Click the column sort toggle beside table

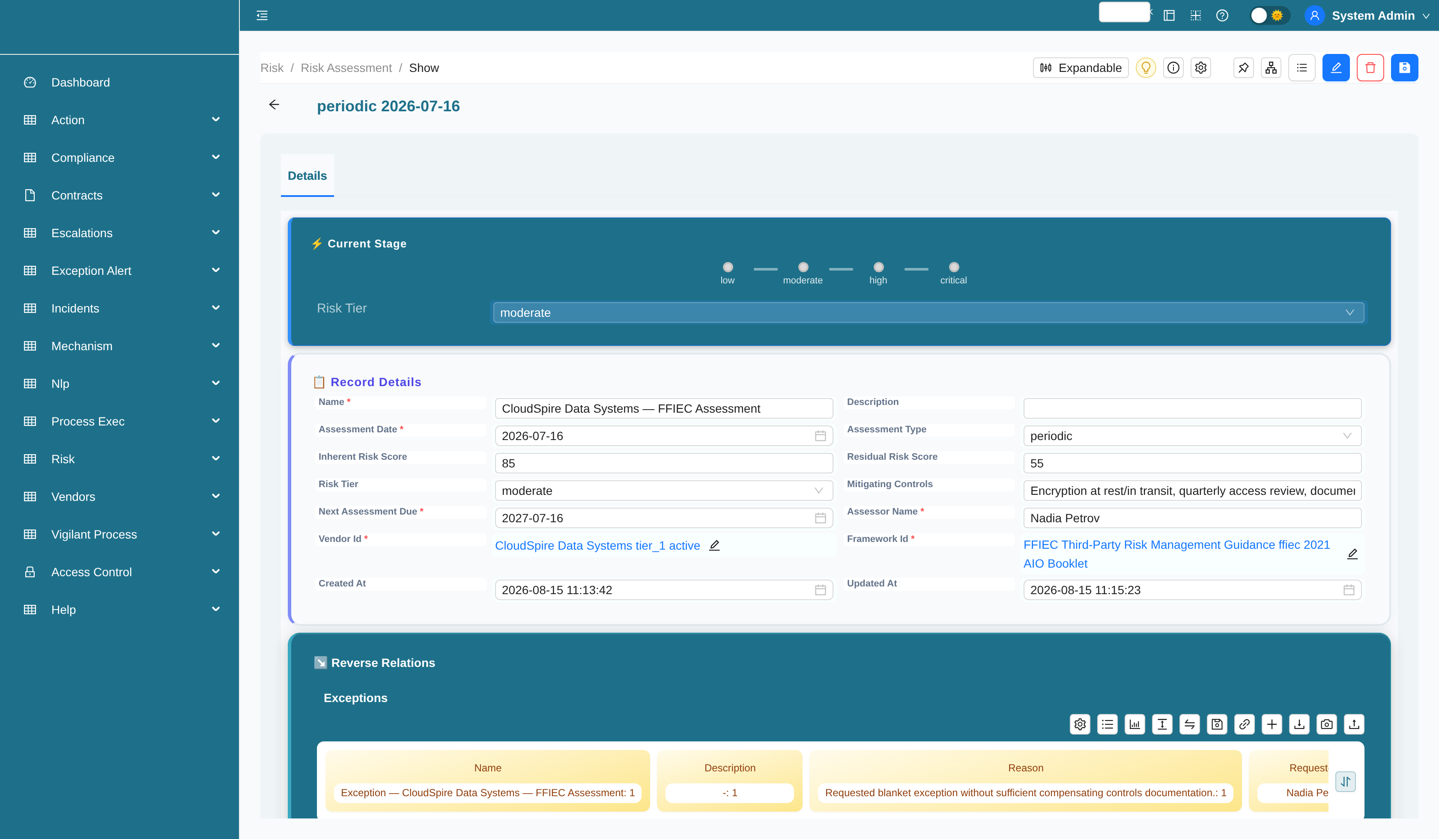tap(1345, 781)
